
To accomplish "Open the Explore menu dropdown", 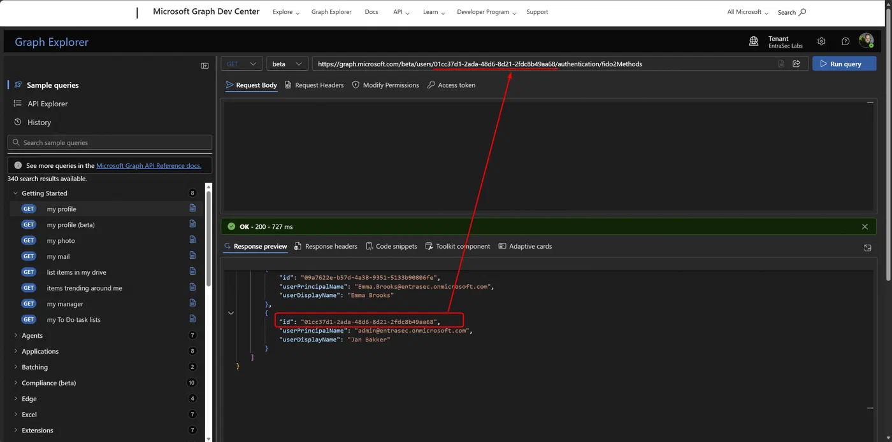I will click(286, 12).
